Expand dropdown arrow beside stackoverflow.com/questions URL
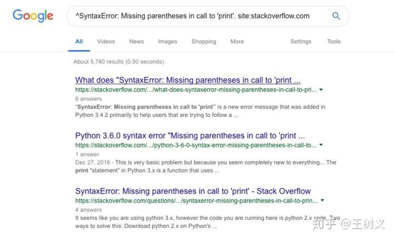395x240 pixels. (323, 201)
